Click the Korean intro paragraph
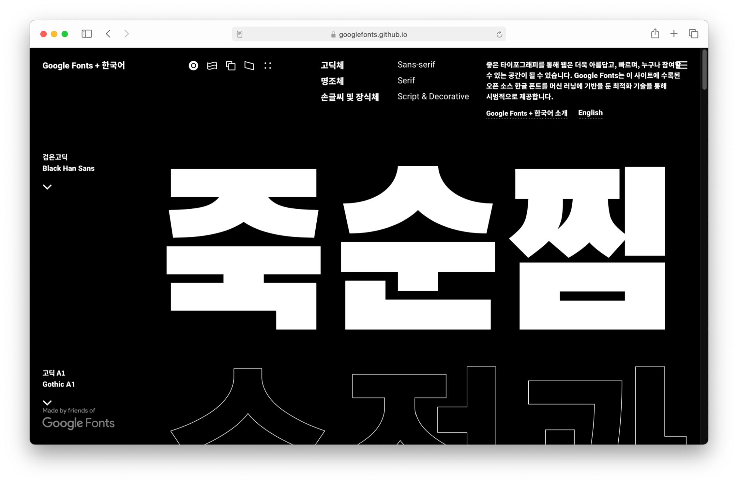738x484 pixels. click(583, 81)
